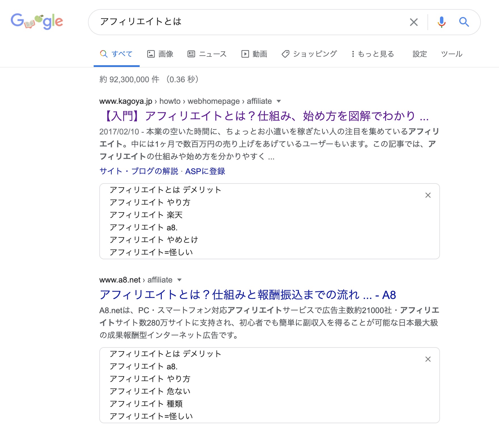Select suggestion アフィリエイト 楽天
The height and width of the screenshot is (434, 499).
146,215
